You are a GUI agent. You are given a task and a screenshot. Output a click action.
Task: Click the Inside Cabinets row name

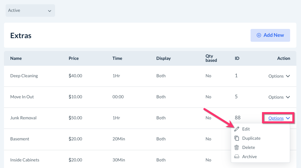(25, 160)
